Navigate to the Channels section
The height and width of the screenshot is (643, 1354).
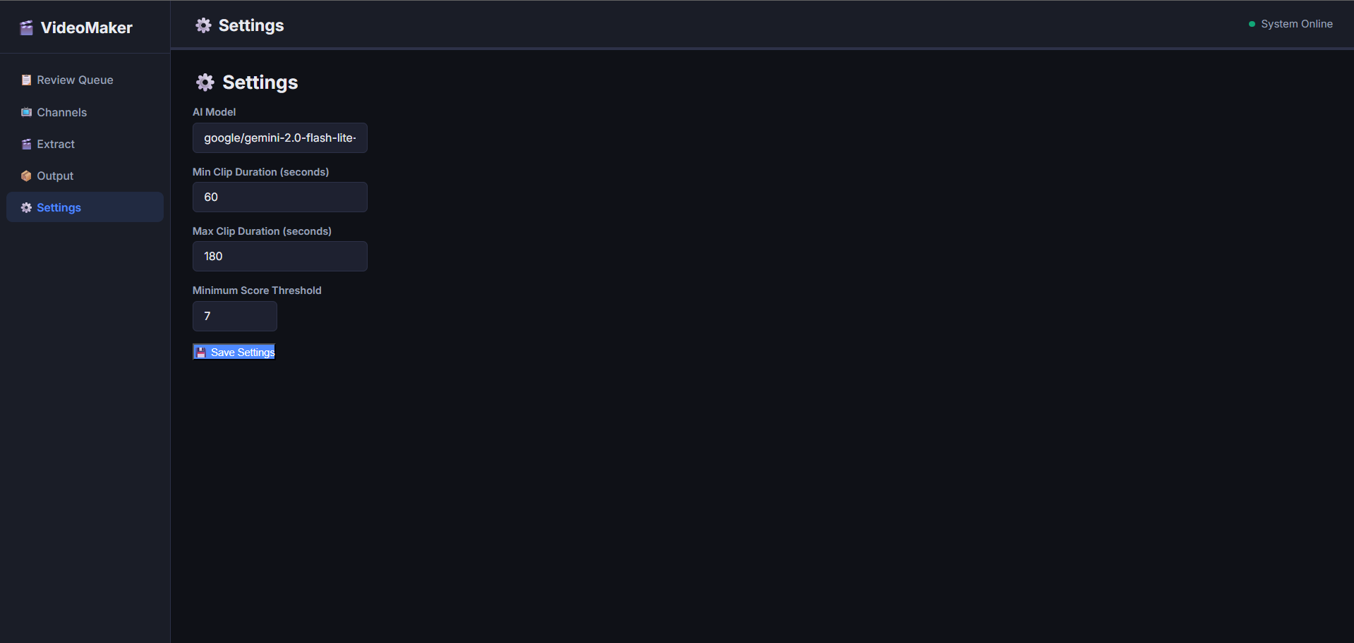point(61,112)
